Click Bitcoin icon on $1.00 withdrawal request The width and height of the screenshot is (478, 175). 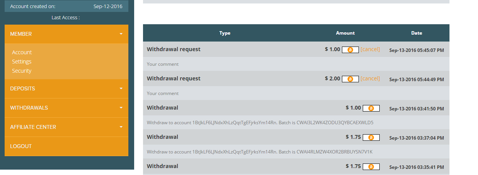pos(350,50)
